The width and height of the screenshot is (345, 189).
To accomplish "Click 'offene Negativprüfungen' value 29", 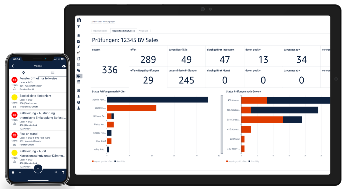I will point(148,80).
